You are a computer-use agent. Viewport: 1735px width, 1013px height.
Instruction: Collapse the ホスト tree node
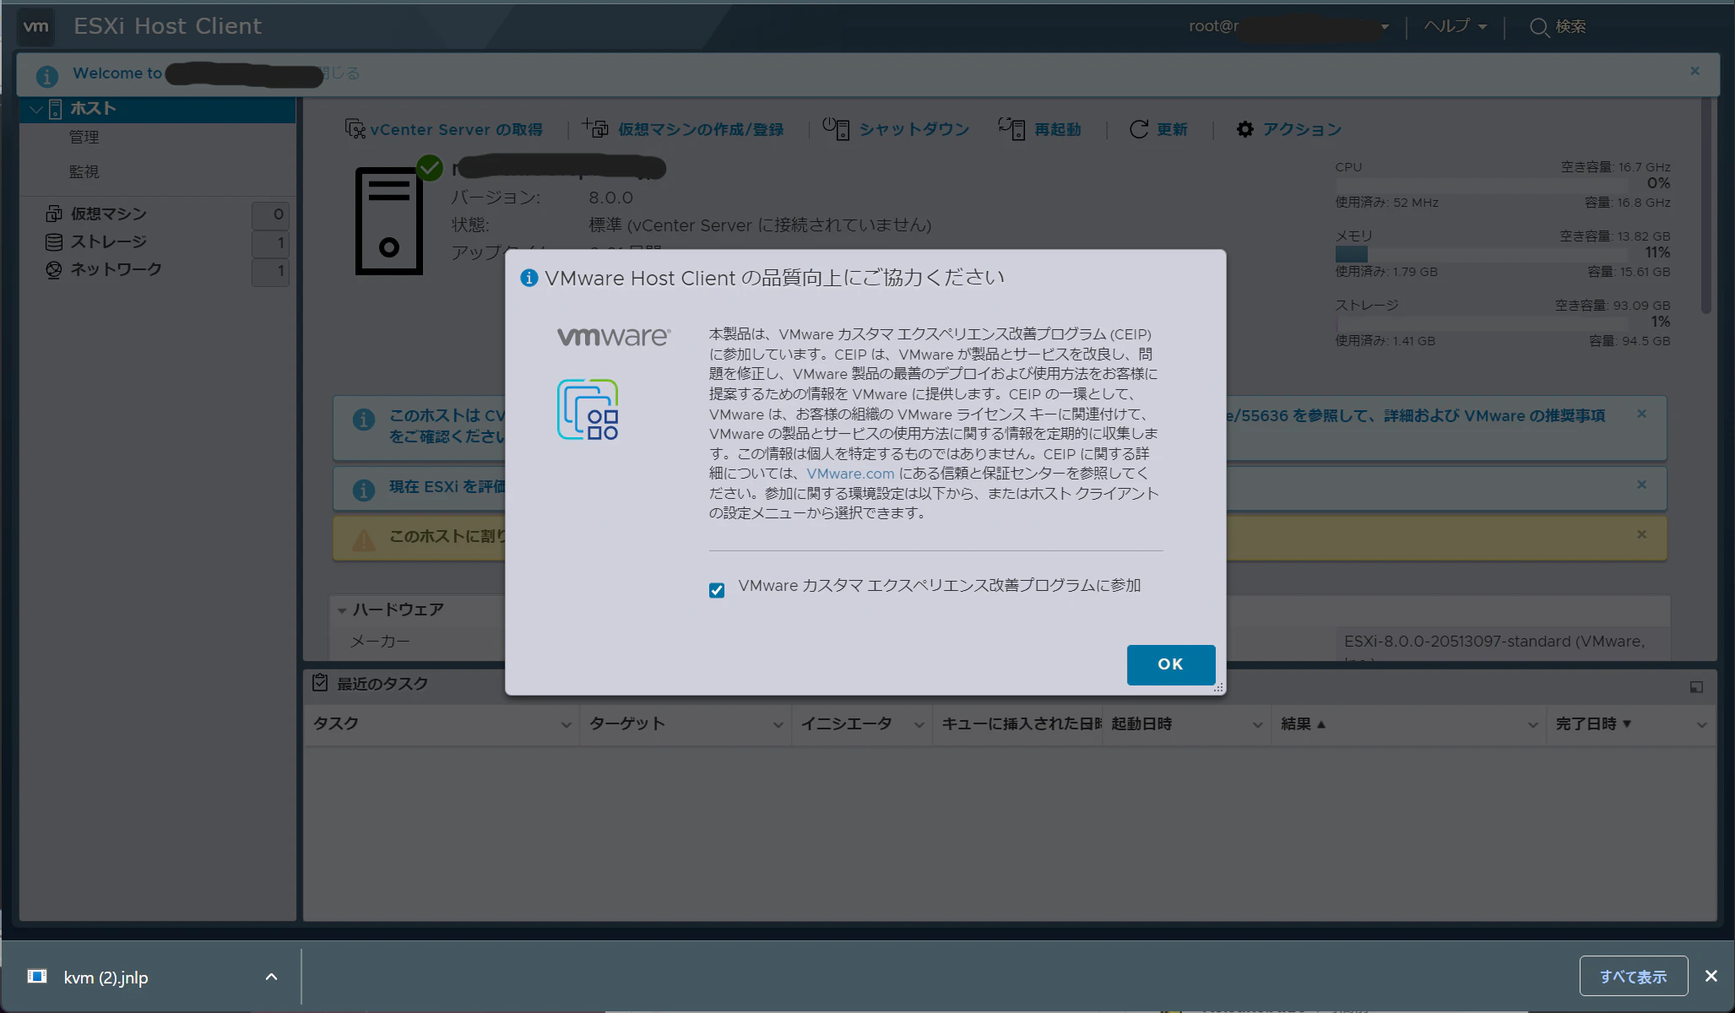[36, 109]
